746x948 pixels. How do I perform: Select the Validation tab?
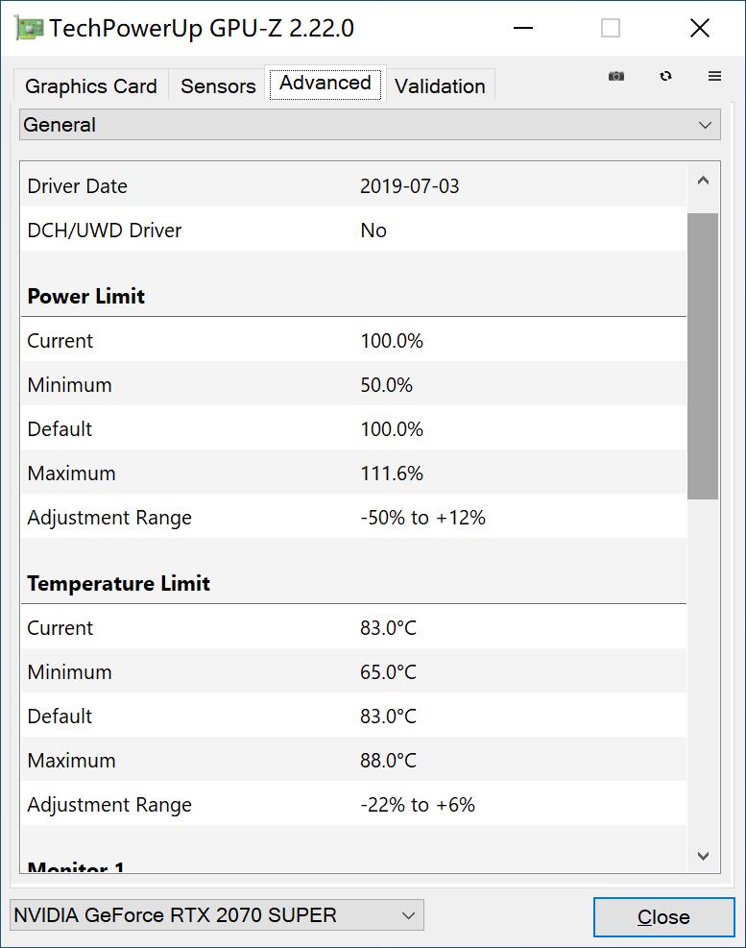point(440,86)
